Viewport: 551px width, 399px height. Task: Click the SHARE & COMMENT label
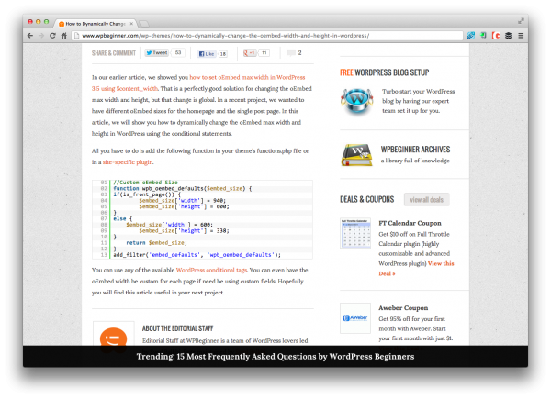click(114, 53)
